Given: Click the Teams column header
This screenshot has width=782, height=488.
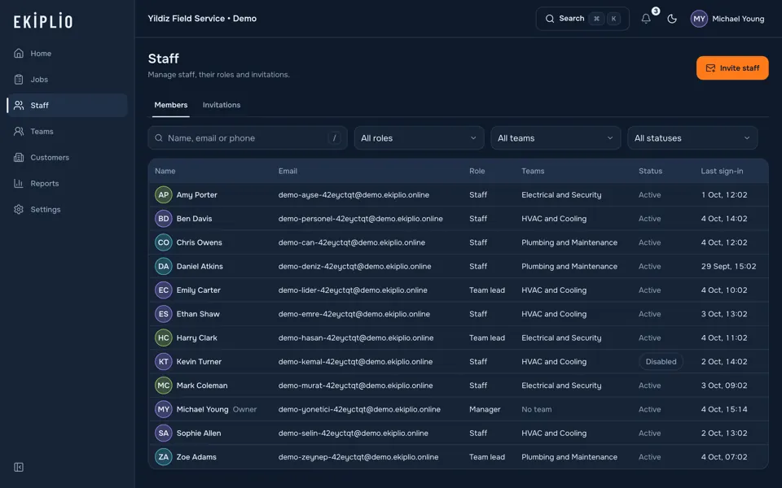Looking at the screenshot, I should (533, 171).
